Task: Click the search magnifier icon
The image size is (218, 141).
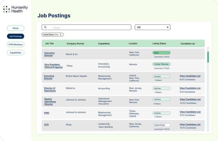Action: [x=45, y=27]
